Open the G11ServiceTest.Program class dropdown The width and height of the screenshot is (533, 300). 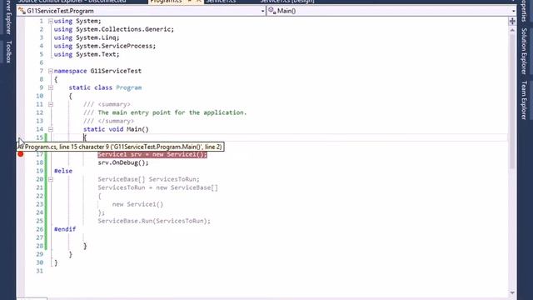262,11
